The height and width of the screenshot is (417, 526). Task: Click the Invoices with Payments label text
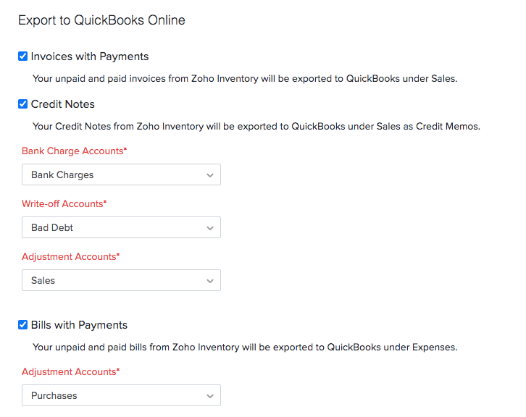point(90,56)
